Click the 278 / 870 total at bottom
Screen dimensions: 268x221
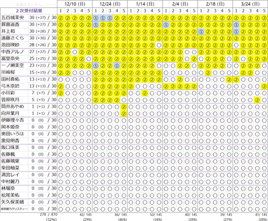pyautogui.click(x=49, y=215)
